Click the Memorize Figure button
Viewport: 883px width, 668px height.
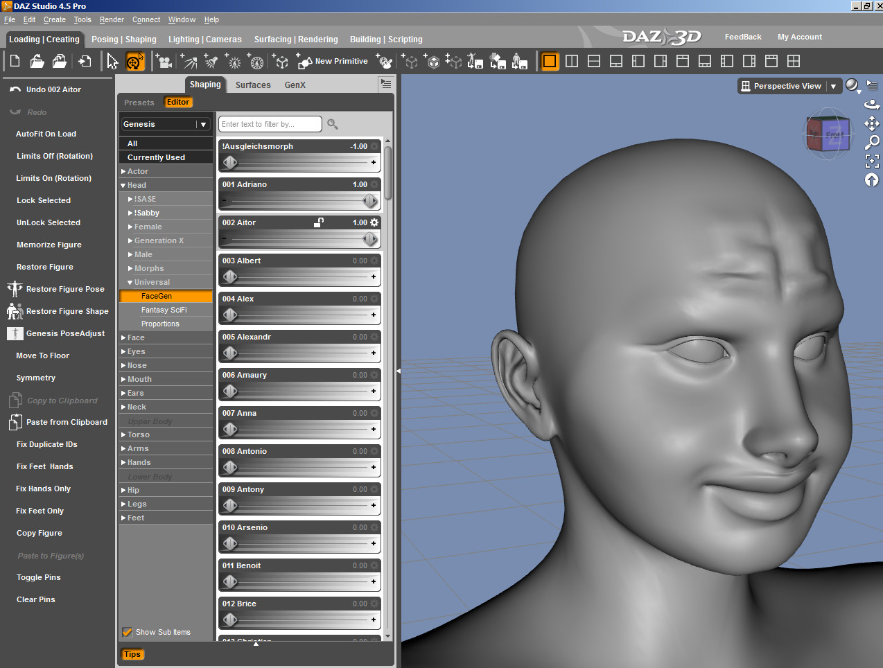click(x=49, y=245)
